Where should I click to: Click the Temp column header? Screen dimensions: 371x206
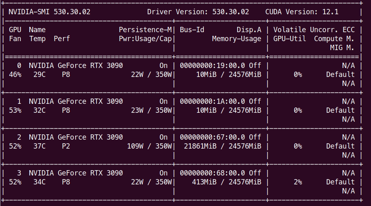[x=37, y=39]
